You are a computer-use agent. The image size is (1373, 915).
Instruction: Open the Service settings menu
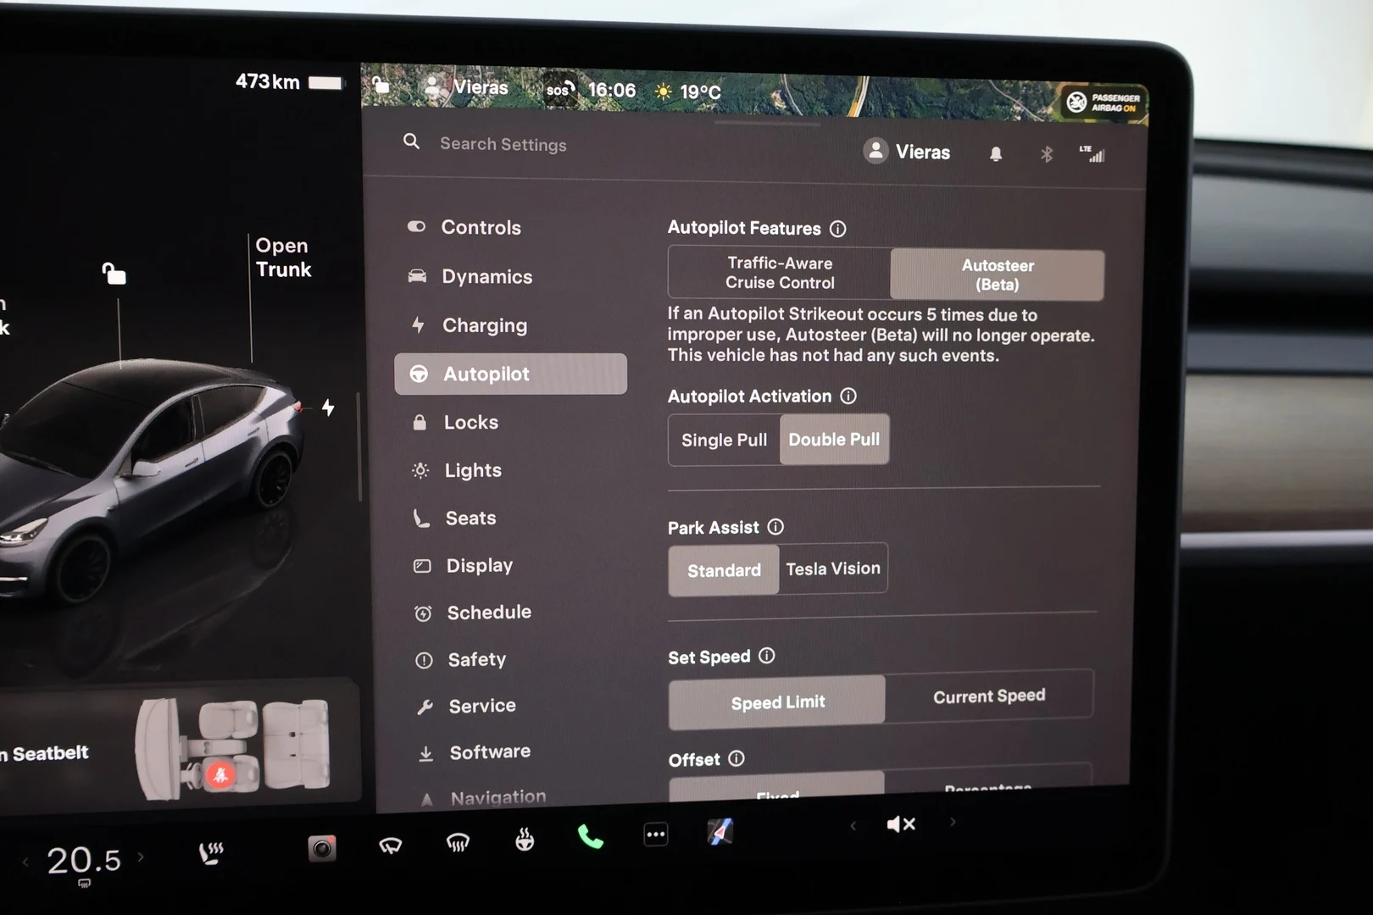(465, 706)
